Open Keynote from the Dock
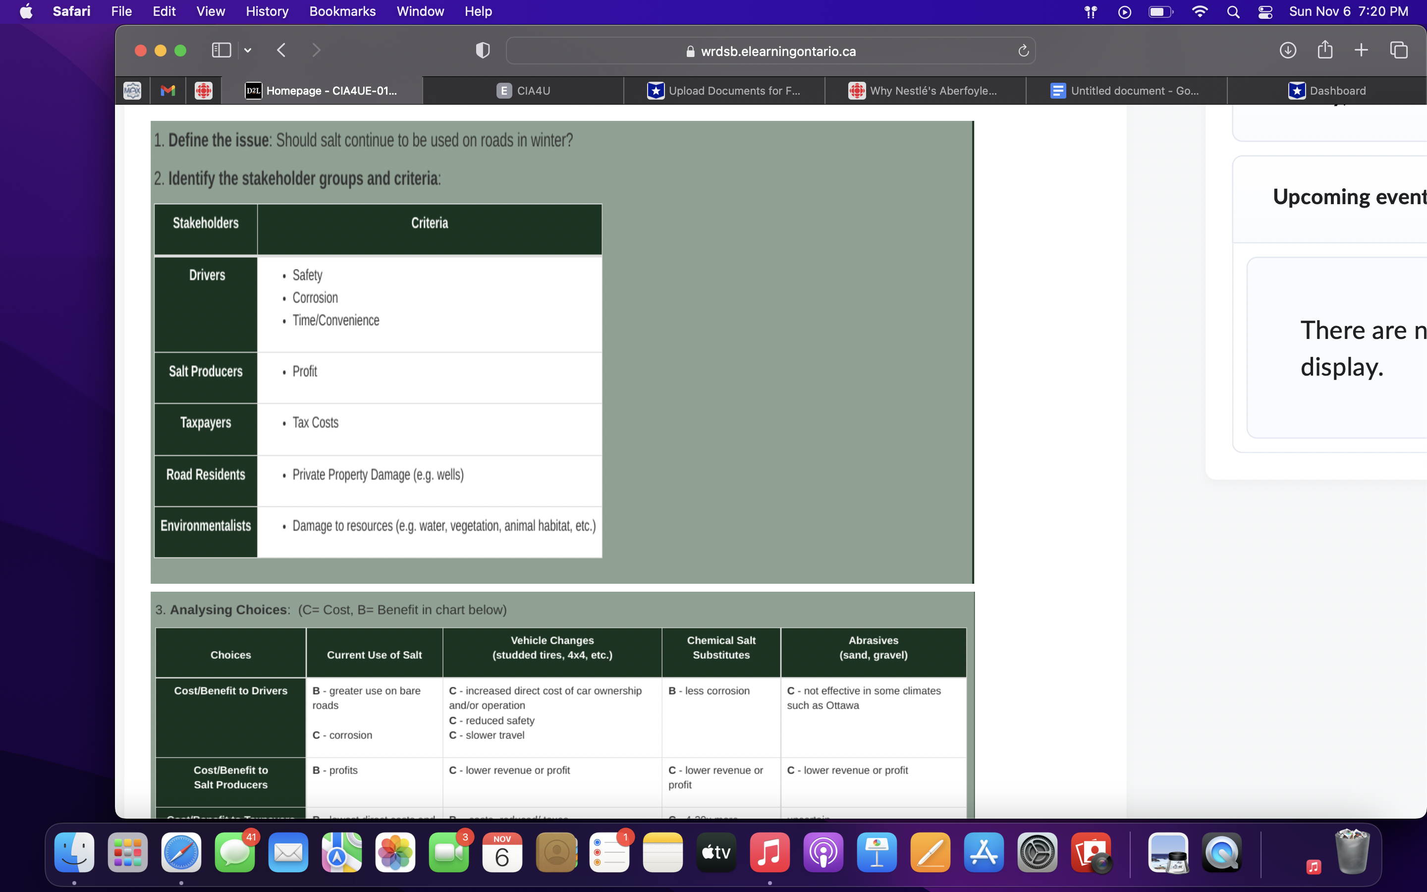 [x=877, y=852]
